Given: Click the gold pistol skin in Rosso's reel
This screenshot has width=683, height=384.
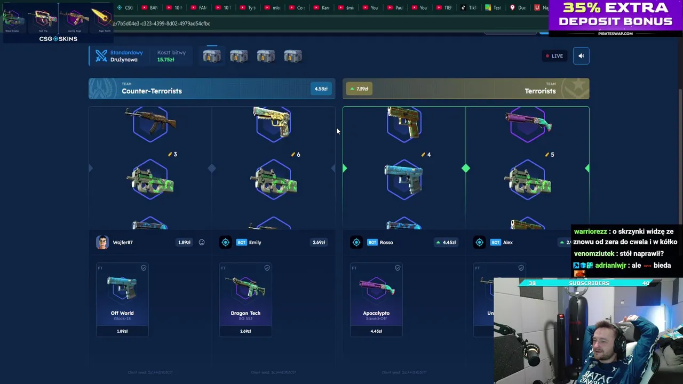Looking at the screenshot, I should click(404, 123).
